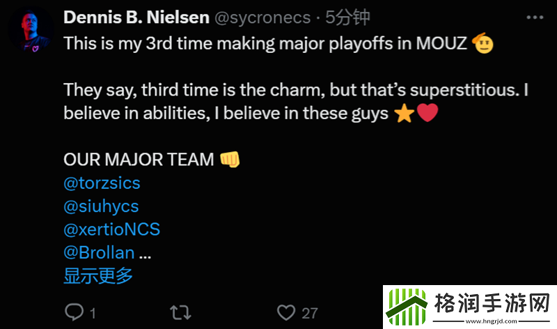This screenshot has width=557, height=329.
Task: Visit the @siuhycs mention link
Action: (101, 206)
